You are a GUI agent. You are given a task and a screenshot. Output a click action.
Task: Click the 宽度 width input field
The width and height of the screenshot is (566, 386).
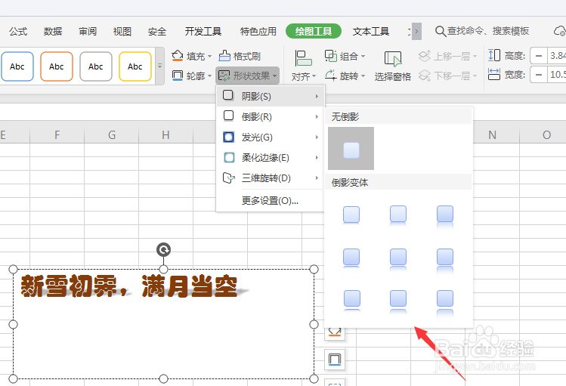pos(557,75)
